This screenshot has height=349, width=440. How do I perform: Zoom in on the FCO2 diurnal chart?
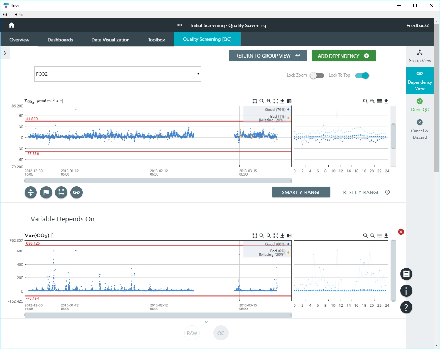pos(365,101)
